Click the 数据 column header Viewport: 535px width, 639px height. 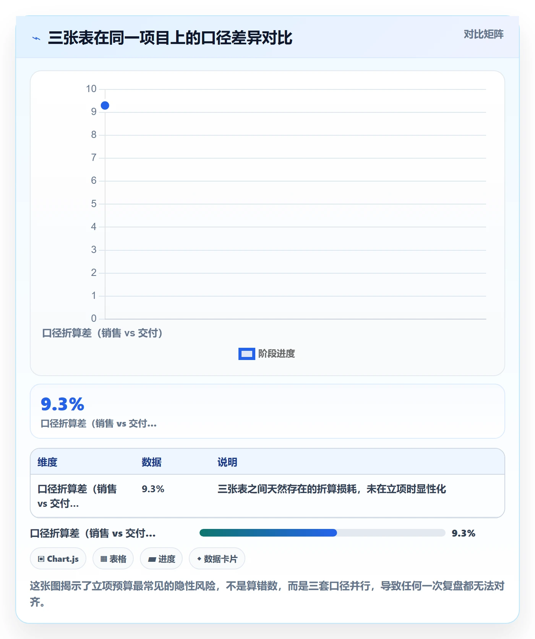(152, 462)
